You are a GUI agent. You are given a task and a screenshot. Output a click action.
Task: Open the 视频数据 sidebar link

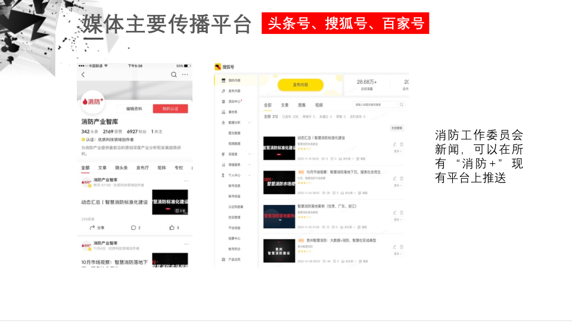(234, 144)
